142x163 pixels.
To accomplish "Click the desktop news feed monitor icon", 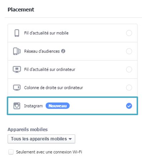I will [x=17, y=69].
